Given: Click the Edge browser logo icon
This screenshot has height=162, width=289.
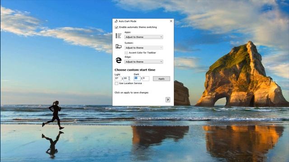Looking at the screenshot, I should click(x=118, y=60).
